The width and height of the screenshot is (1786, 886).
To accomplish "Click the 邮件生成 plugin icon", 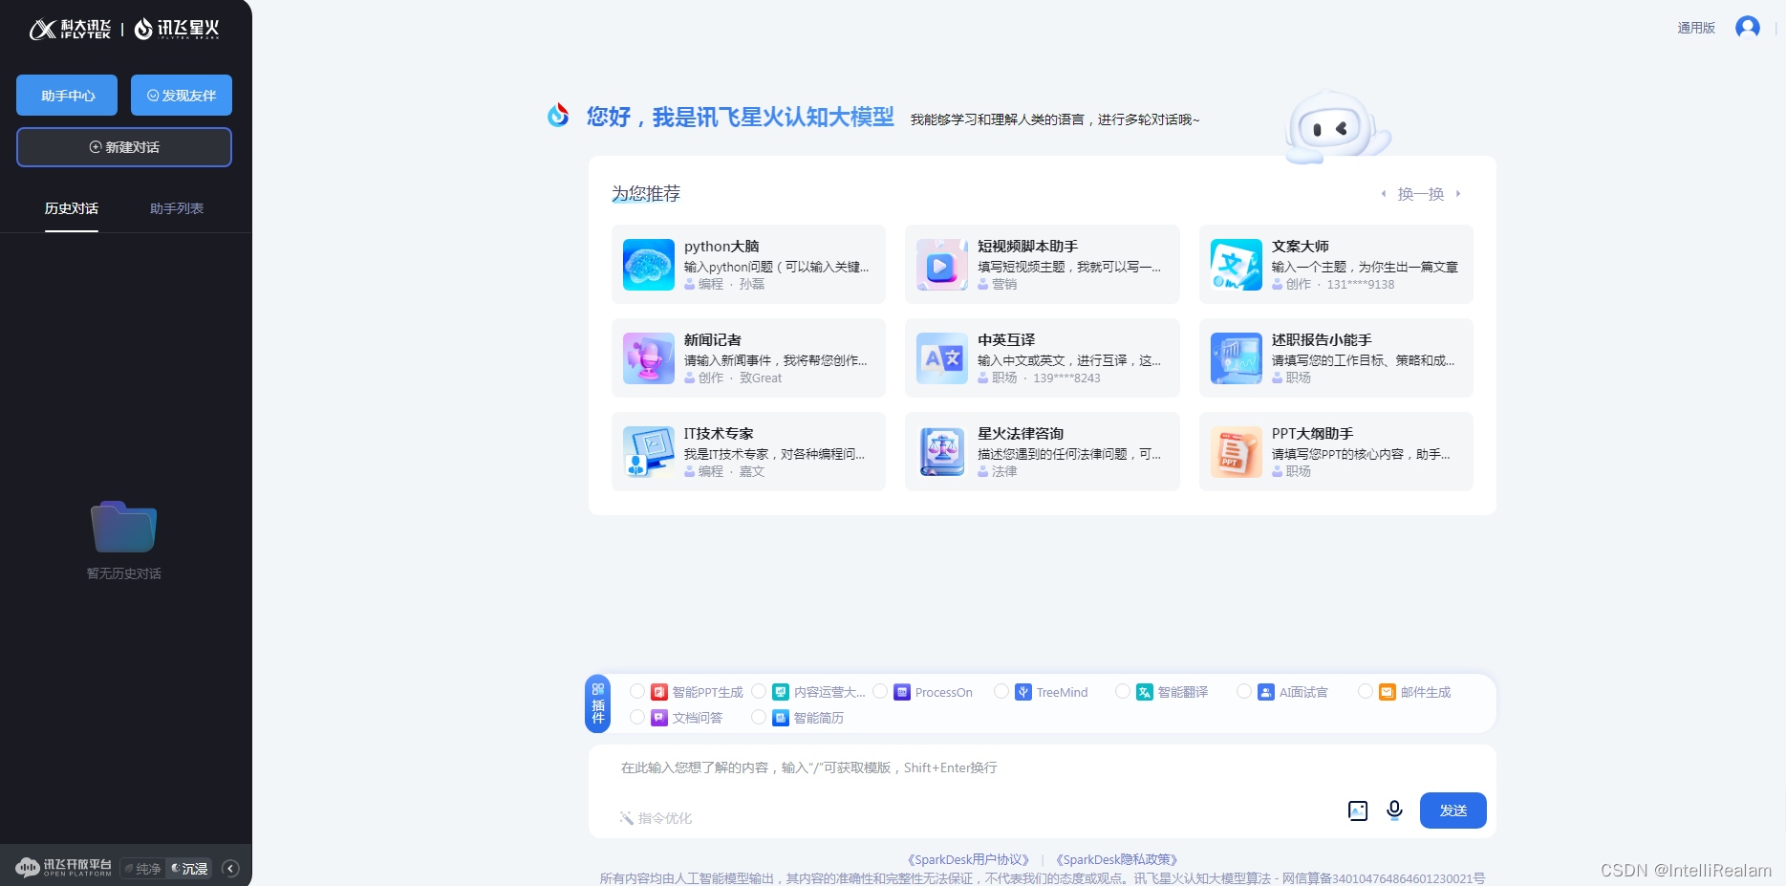I will (x=1388, y=692).
